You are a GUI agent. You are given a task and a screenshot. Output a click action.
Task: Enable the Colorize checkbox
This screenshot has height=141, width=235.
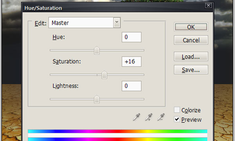point(177,110)
